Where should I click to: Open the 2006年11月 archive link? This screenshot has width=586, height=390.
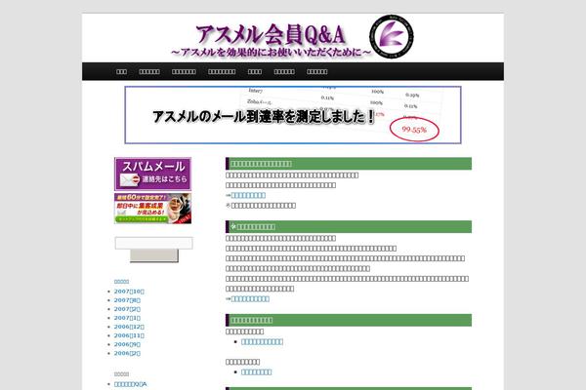(129, 335)
